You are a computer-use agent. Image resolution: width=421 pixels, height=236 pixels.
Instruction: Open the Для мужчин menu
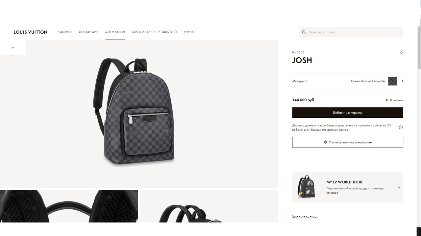115,32
